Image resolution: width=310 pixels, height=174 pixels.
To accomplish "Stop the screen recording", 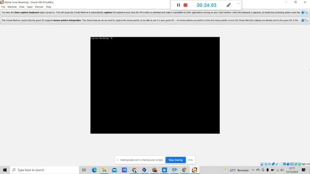I will (x=186, y=5).
